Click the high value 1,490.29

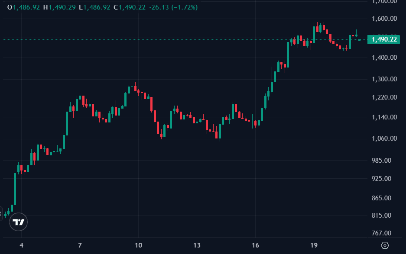point(62,7)
